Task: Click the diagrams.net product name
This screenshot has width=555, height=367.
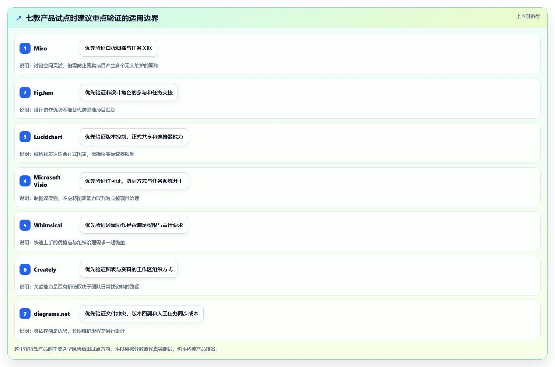Action: [x=52, y=314]
